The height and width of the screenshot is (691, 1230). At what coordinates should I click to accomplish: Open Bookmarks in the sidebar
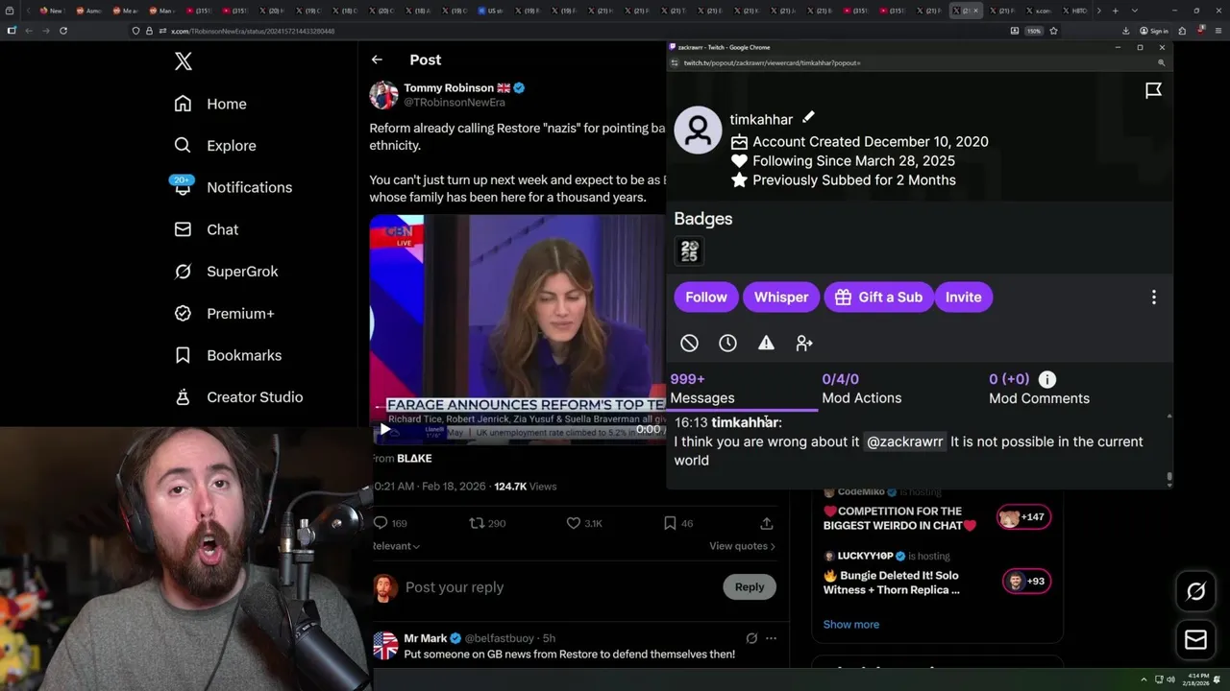click(228, 355)
